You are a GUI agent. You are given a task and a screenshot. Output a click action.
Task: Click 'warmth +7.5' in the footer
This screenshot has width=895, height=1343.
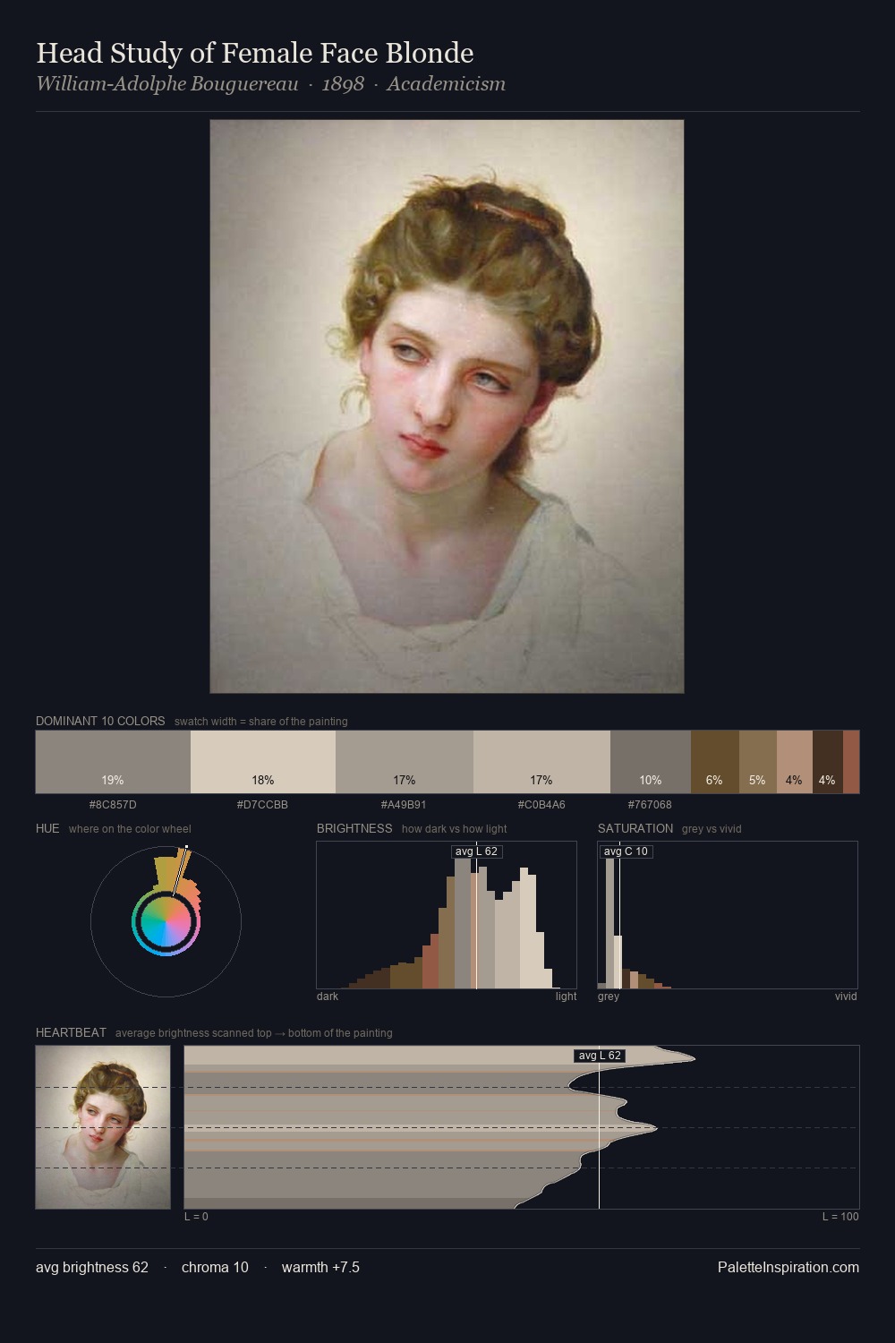tap(320, 1267)
